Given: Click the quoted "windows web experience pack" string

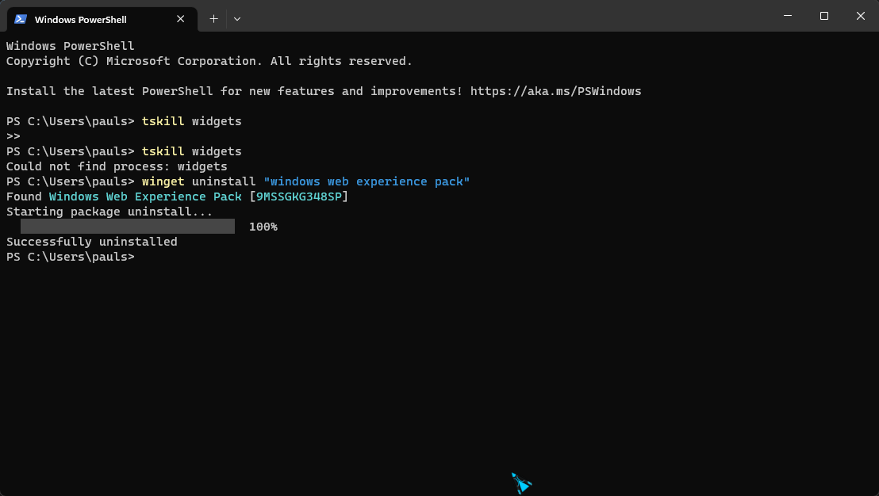Looking at the screenshot, I should (367, 181).
